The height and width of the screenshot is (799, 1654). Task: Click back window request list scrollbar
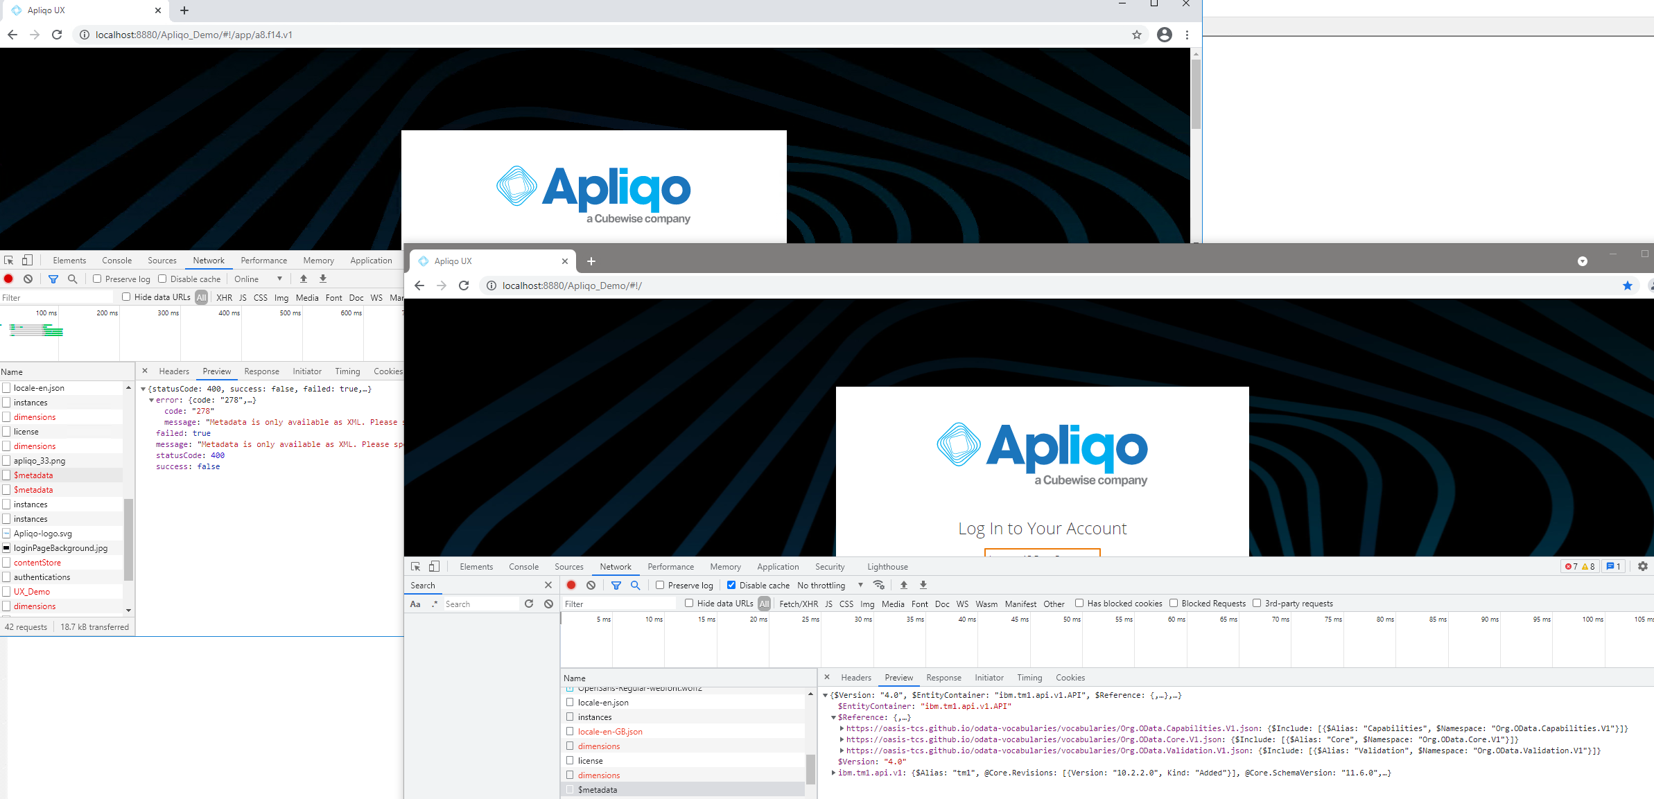pos(128,538)
